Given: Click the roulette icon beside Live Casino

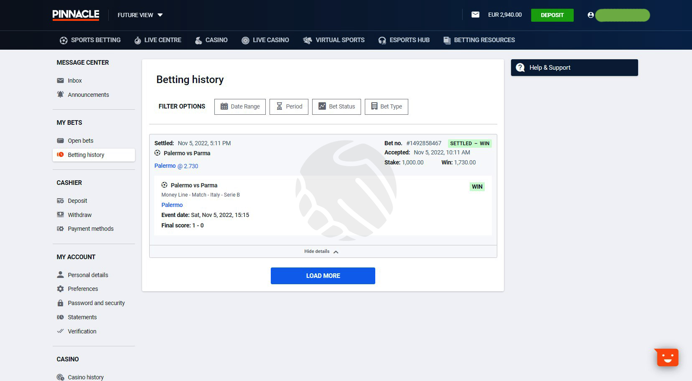Looking at the screenshot, I should [x=245, y=40].
